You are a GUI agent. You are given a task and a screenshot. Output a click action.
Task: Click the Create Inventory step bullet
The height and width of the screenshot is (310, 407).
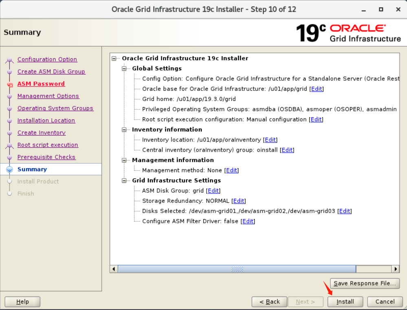click(10, 133)
